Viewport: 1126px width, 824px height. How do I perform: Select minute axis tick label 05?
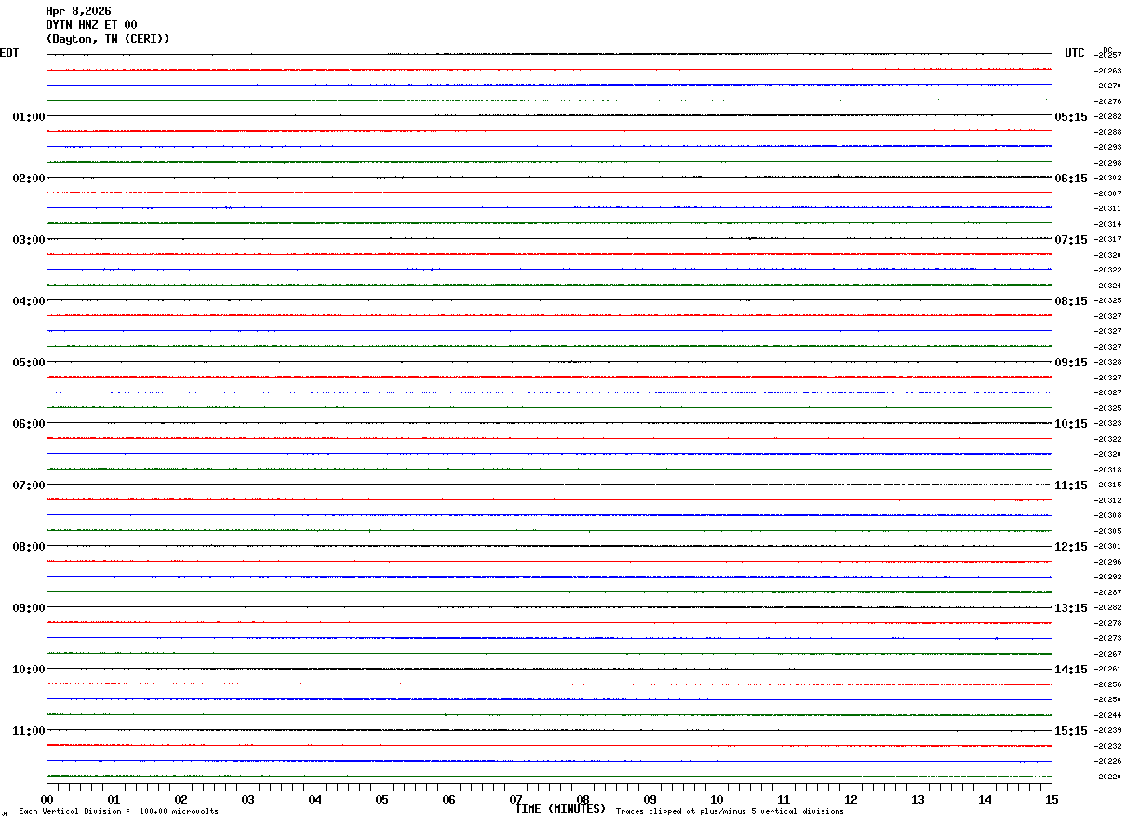(x=382, y=799)
